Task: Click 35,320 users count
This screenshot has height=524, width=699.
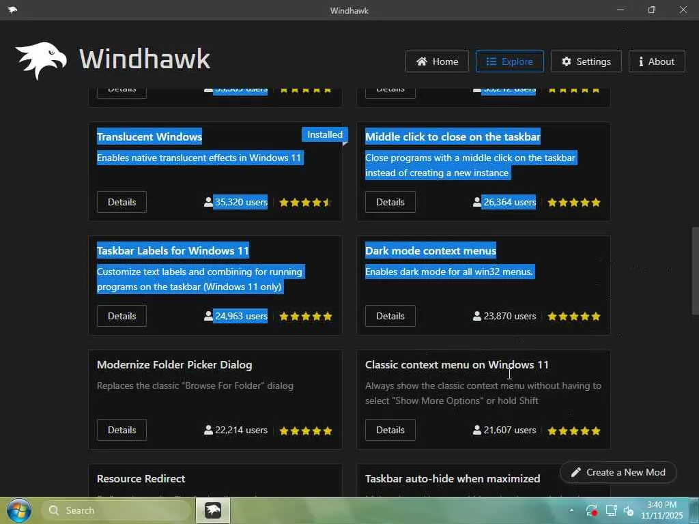Action: point(241,202)
